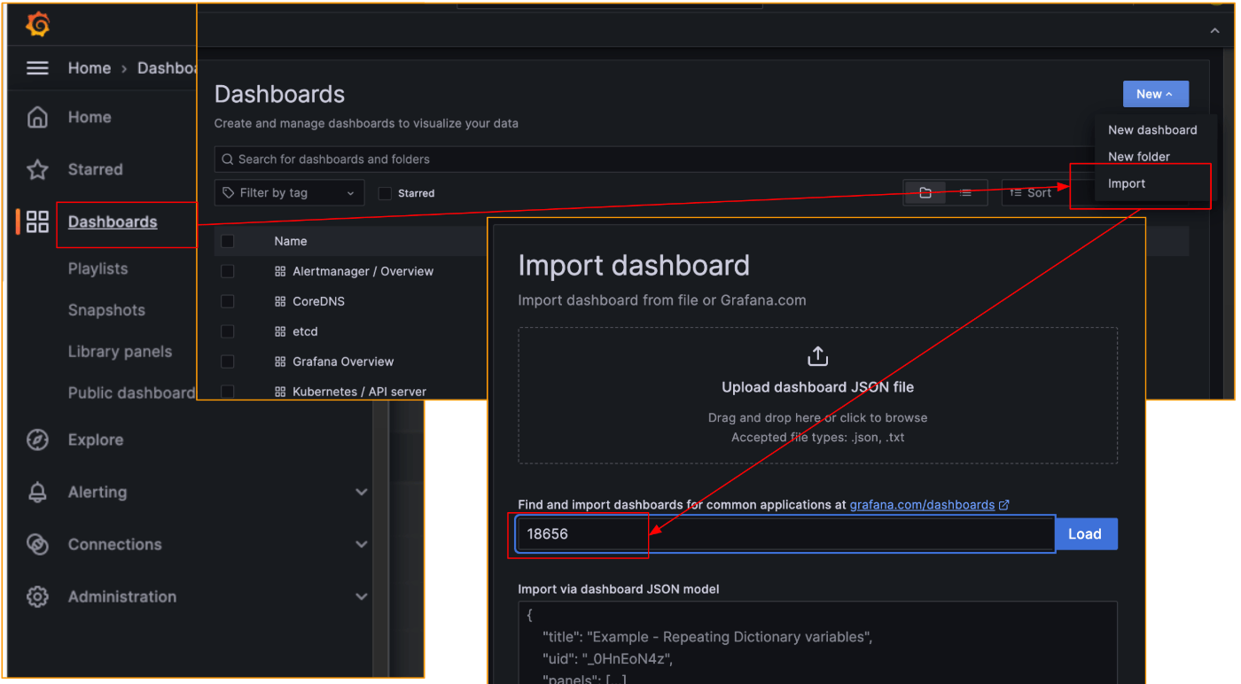Click the New dropdown button

point(1156,94)
